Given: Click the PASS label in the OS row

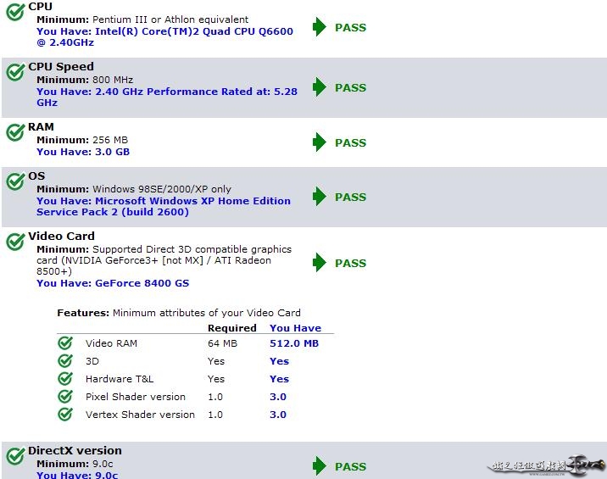Looking at the screenshot, I should click(350, 197).
